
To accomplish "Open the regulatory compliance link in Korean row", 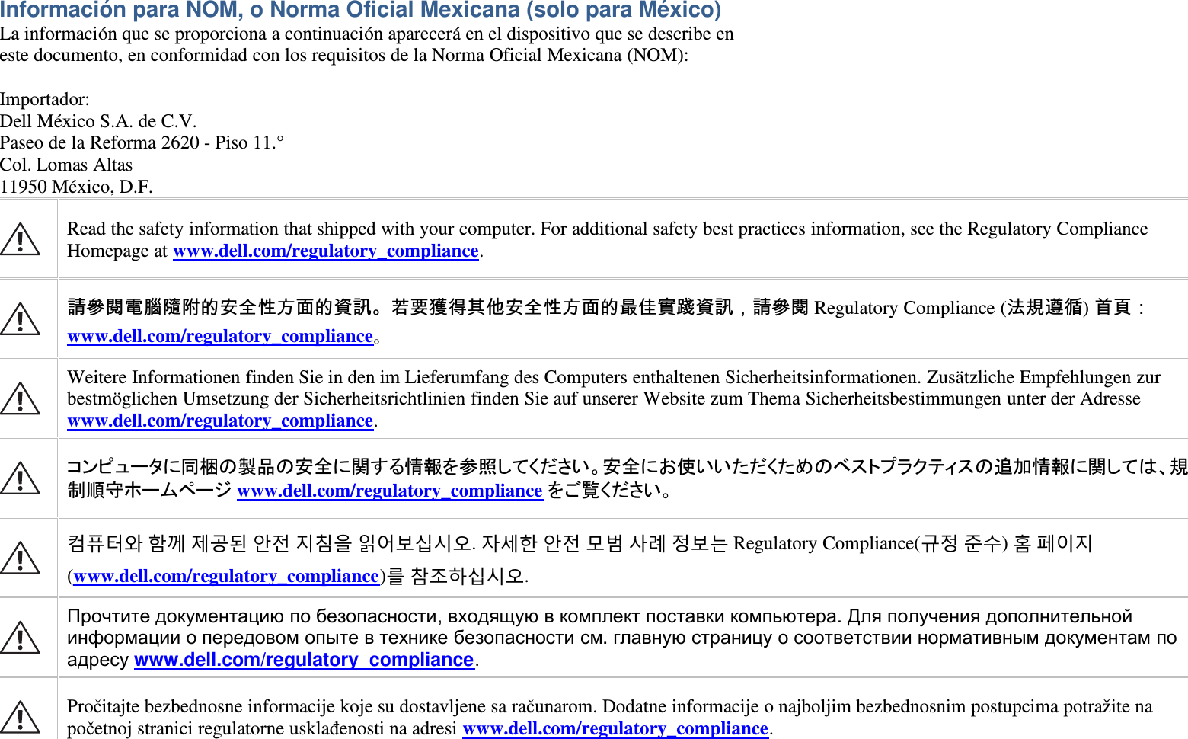I will pyautogui.click(x=226, y=577).
